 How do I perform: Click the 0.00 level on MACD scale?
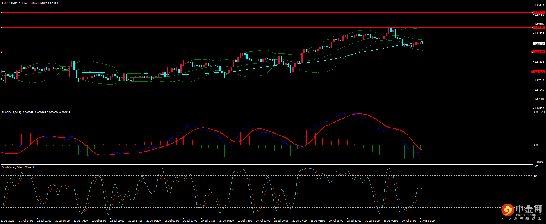pyautogui.click(x=536, y=145)
